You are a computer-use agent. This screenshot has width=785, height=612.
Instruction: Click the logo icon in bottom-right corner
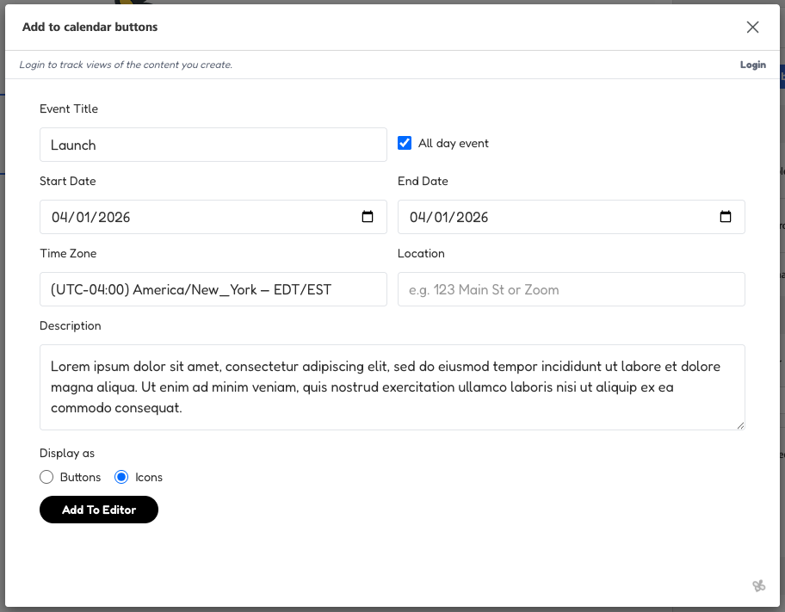pyautogui.click(x=758, y=586)
